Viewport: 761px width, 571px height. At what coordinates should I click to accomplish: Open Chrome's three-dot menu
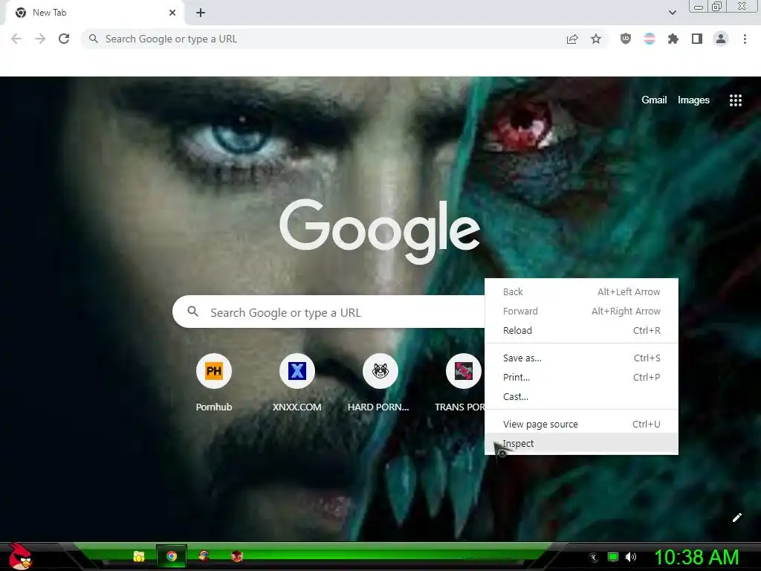[x=745, y=39]
